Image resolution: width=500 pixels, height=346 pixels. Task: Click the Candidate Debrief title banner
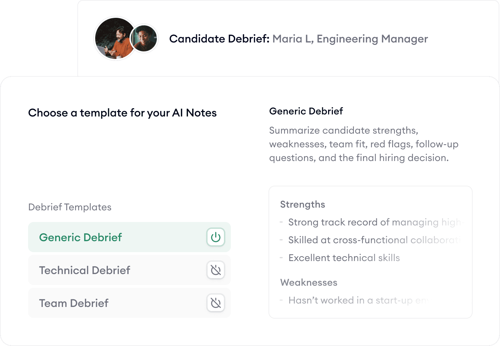299,39
